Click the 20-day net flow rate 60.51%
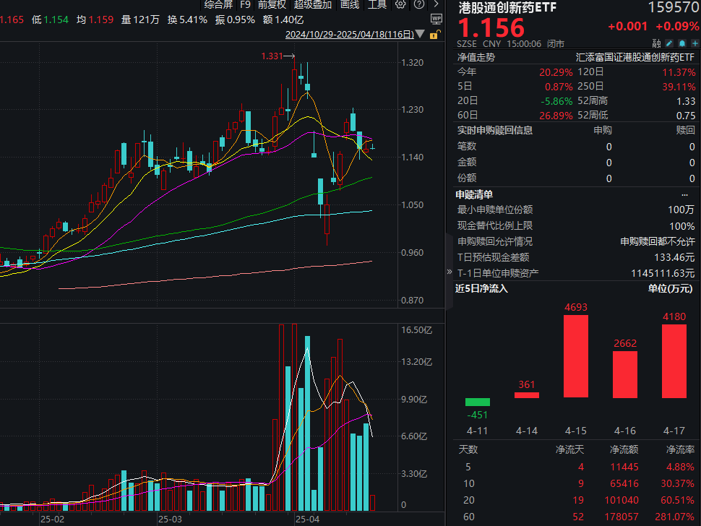The height and width of the screenshot is (526, 701). coord(677,500)
